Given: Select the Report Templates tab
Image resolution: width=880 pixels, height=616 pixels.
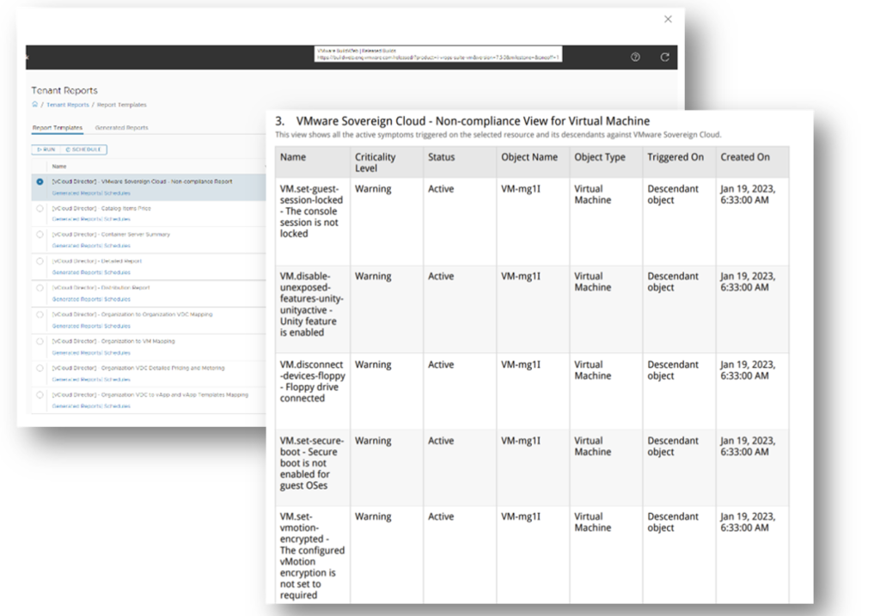Looking at the screenshot, I should [57, 128].
